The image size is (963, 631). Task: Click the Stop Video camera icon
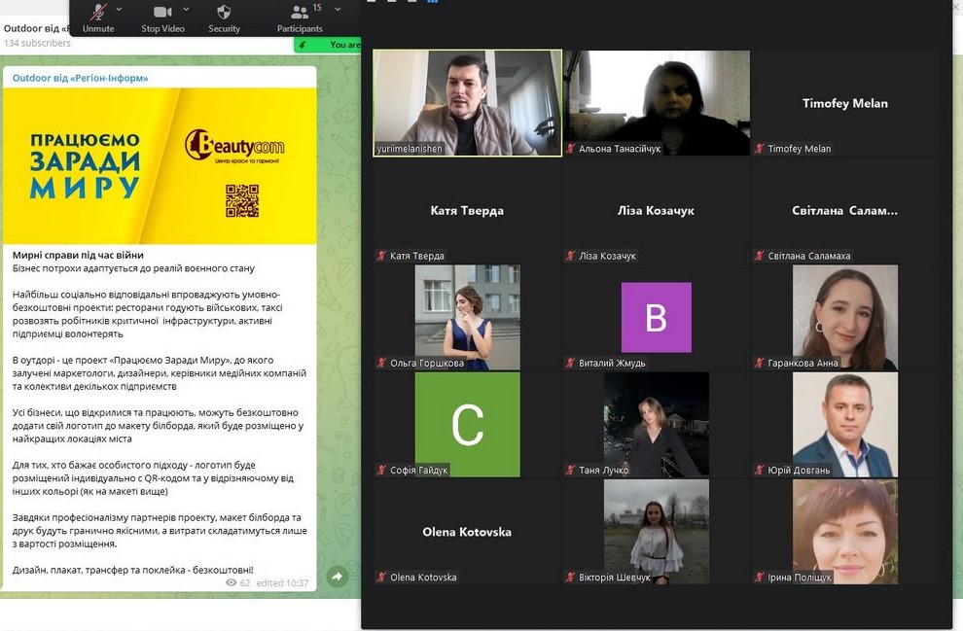click(x=162, y=13)
